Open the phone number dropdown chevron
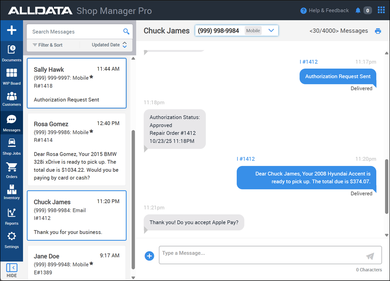The height and width of the screenshot is (281, 390). tap(271, 30)
